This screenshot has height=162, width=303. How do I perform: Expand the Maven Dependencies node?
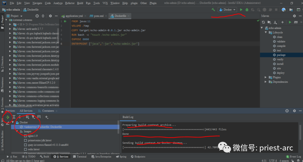click(266, 82)
